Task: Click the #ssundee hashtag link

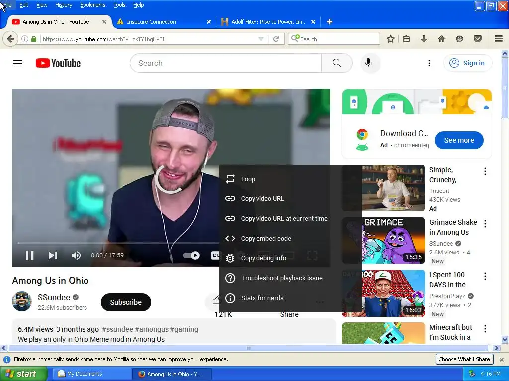Action: click(x=117, y=329)
